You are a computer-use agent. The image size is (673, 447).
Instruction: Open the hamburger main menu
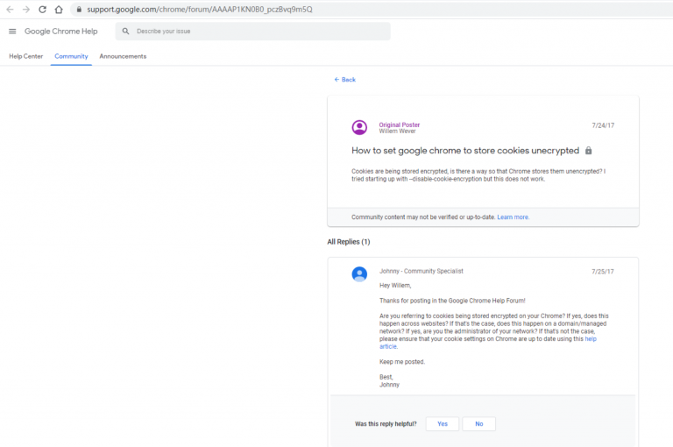pos(12,32)
